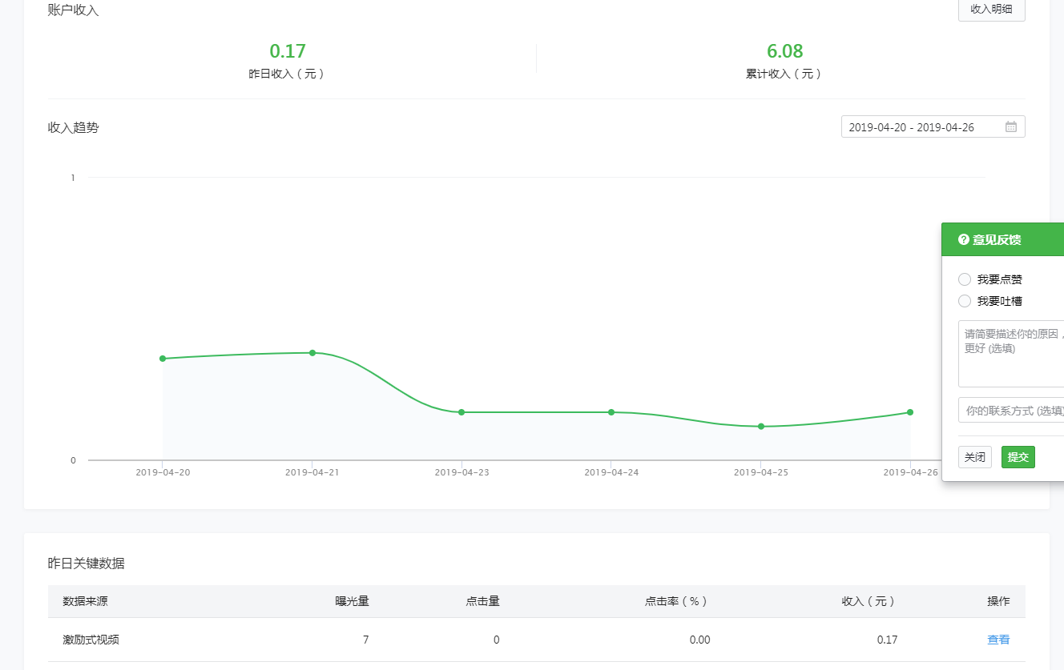The image size is (1064, 670).
Task: Click the chart data point for 2019-04-25
Action: pyautogui.click(x=761, y=427)
